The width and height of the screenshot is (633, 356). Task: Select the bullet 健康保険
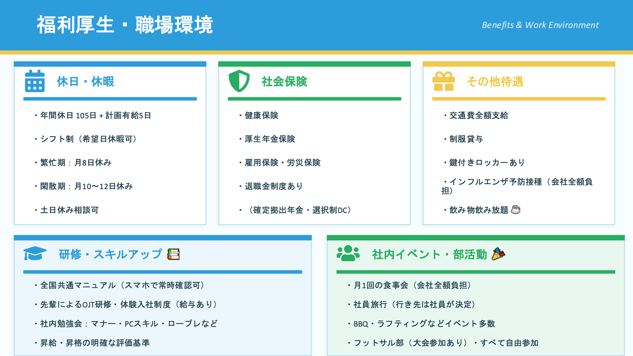pos(258,115)
